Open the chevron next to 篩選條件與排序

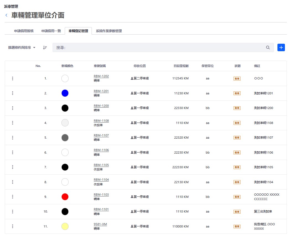coord(34,47)
